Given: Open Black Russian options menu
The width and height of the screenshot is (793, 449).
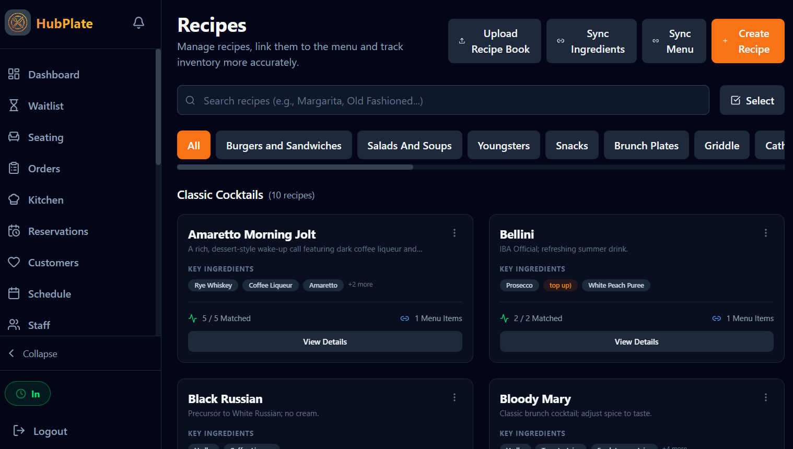Looking at the screenshot, I should point(454,397).
